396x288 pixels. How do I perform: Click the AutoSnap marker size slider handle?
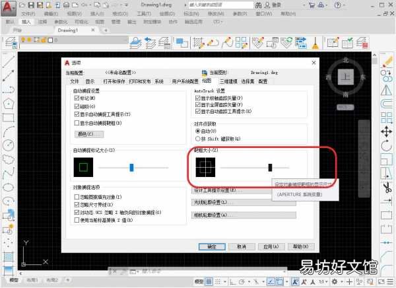click(x=131, y=167)
